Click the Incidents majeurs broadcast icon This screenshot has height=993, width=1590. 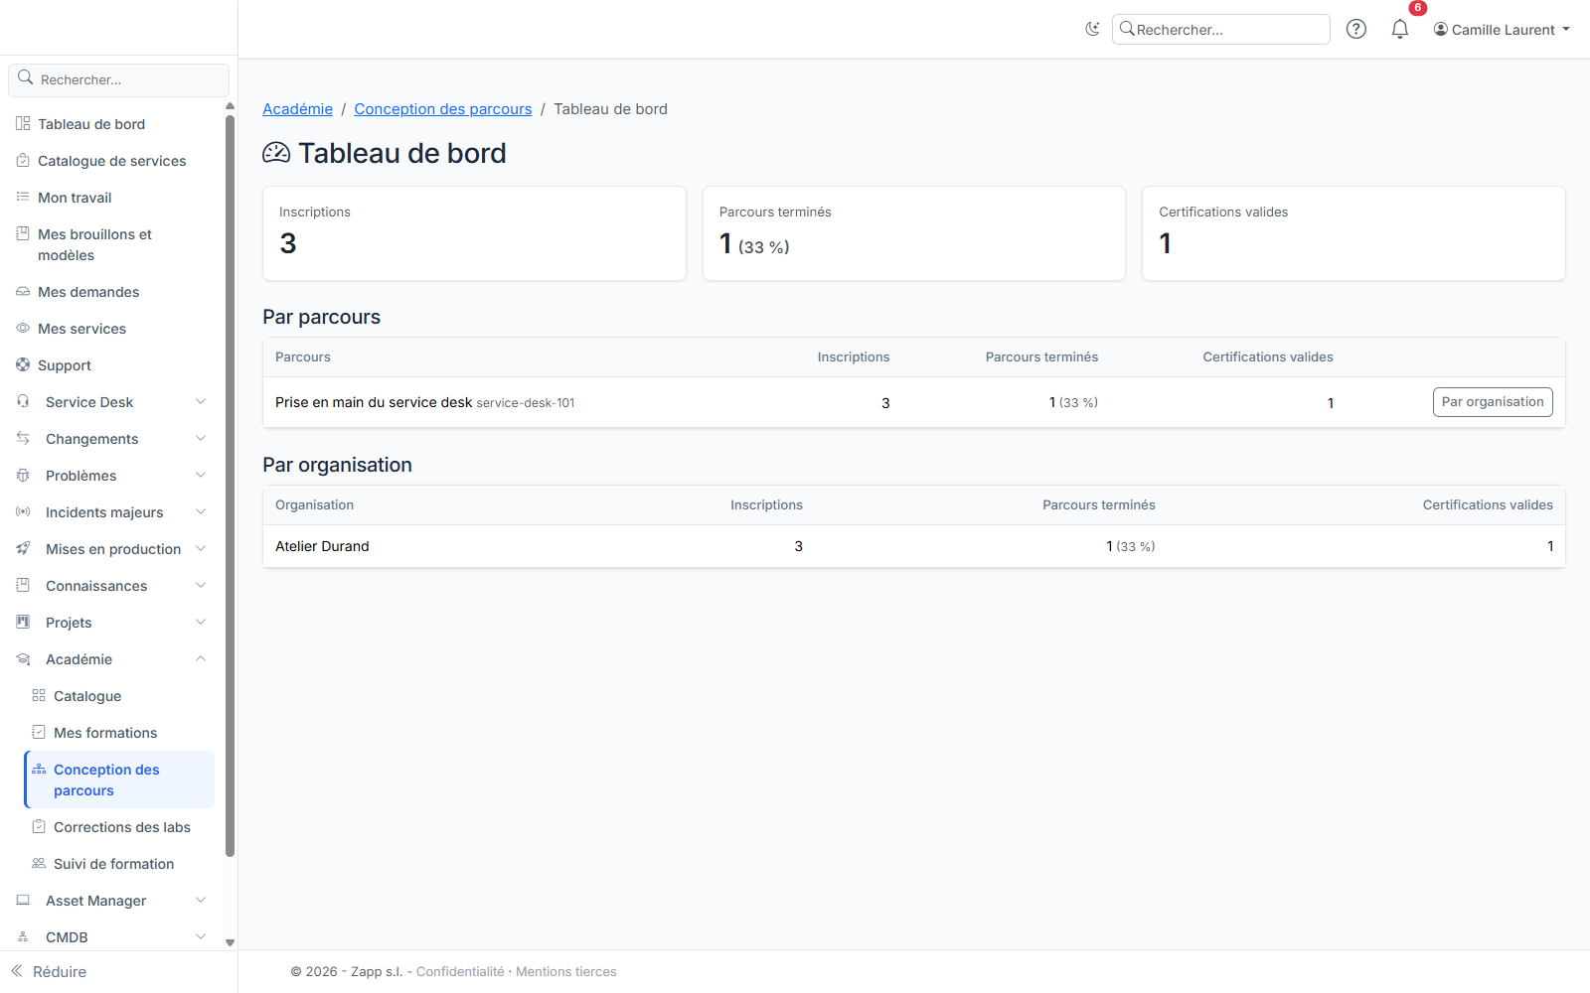tap(23, 511)
